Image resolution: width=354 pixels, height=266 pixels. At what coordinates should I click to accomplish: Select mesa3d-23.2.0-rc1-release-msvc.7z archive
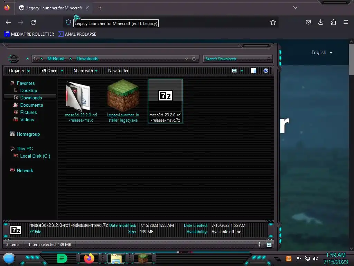tap(165, 101)
